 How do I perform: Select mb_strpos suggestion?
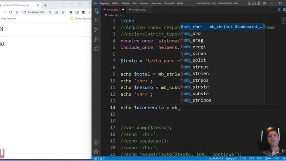point(223,80)
